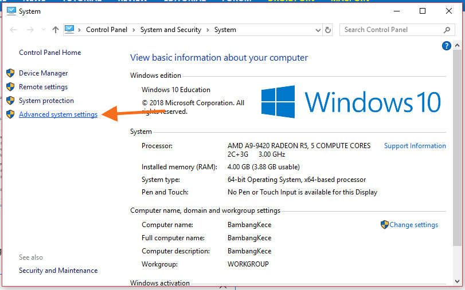The image size is (465, 290).
Task: Click the search magnifier icon
Action: [x=447, y=30]
